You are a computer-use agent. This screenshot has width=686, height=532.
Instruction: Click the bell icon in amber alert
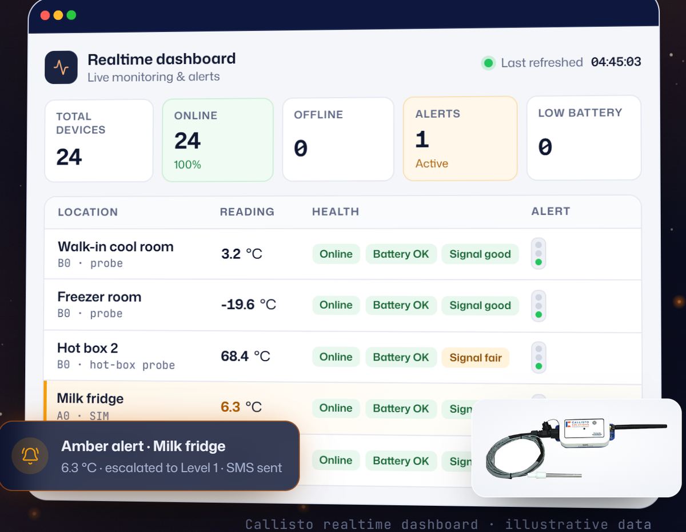[x=30, y=455]
